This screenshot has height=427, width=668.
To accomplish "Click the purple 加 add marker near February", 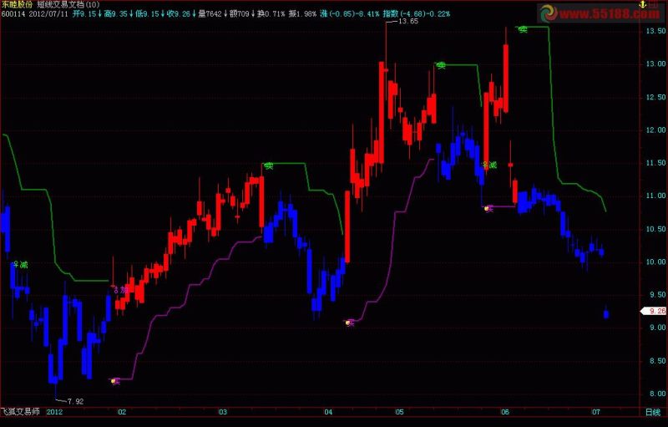I will (x=121, y=290).
